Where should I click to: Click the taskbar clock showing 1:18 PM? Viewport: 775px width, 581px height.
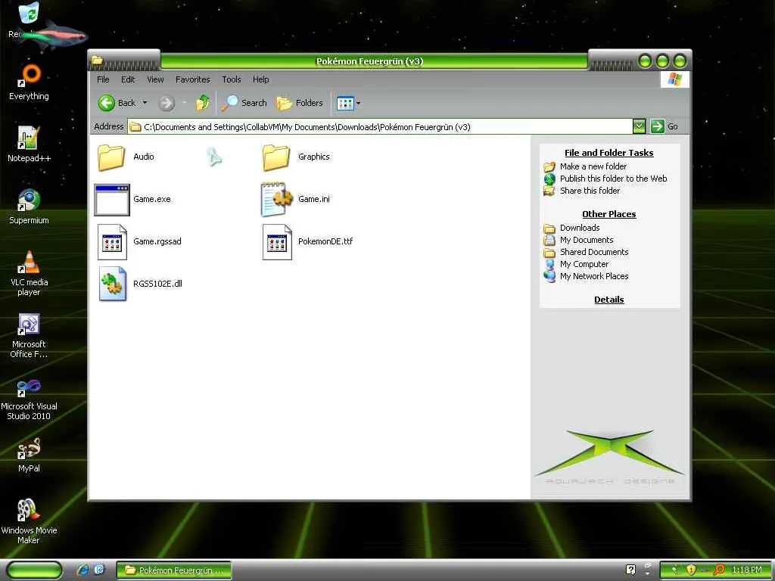pos(747,570)
